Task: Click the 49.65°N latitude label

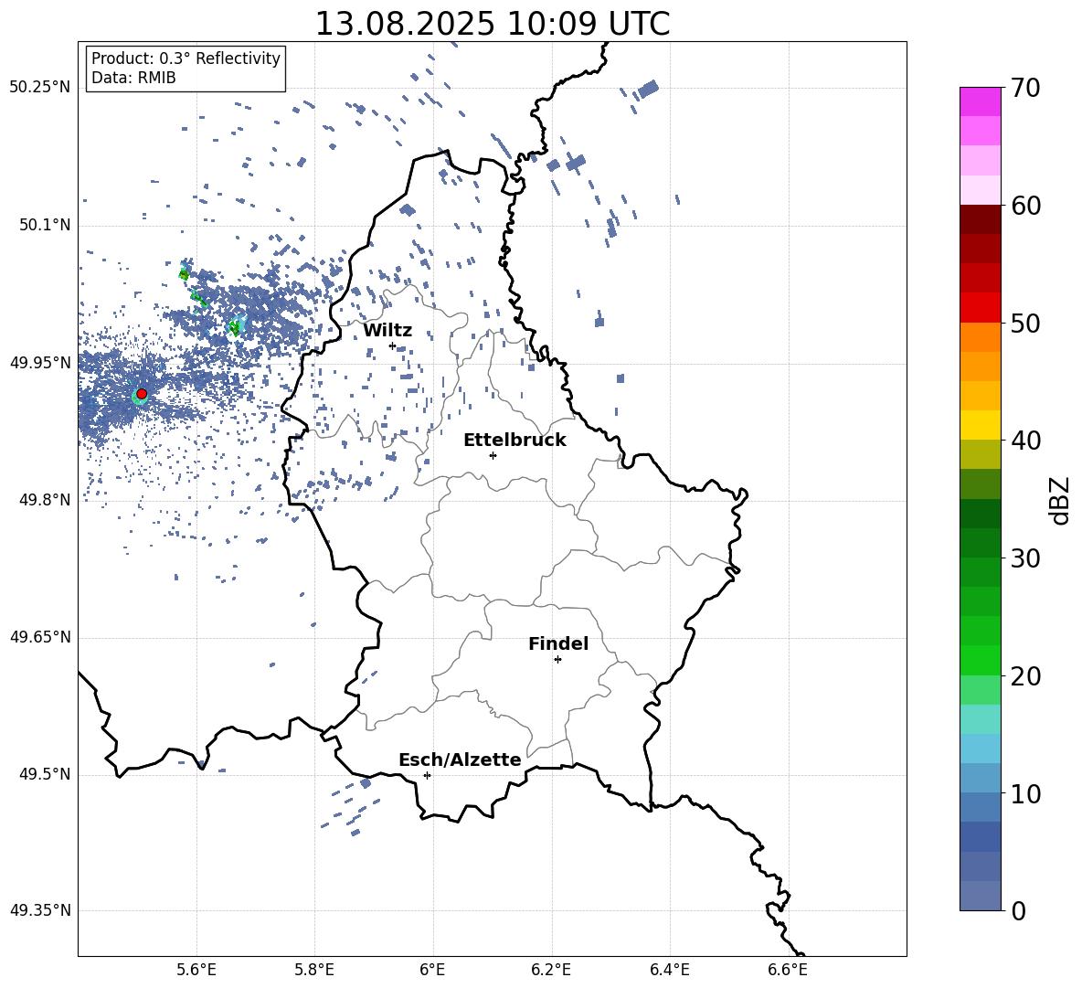Action: pos(40,637)
